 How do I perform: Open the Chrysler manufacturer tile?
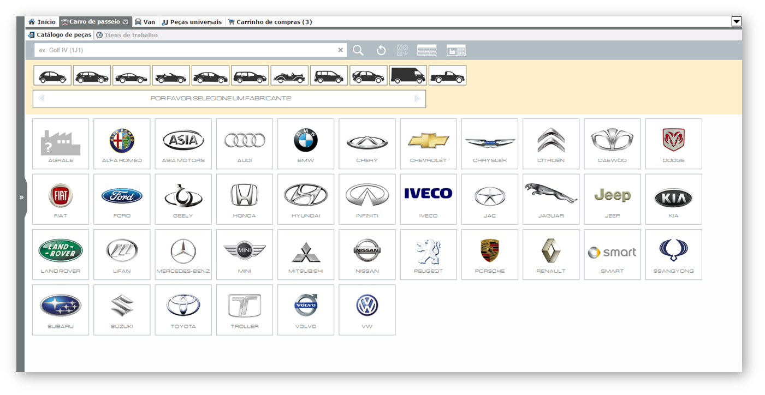[x=490, y=143]
